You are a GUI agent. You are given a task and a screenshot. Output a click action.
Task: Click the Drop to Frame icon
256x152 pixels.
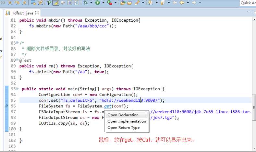(x=33, y=3)
